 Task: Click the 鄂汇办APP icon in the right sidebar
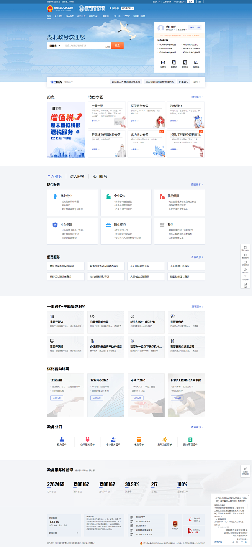tap(245, 248)
